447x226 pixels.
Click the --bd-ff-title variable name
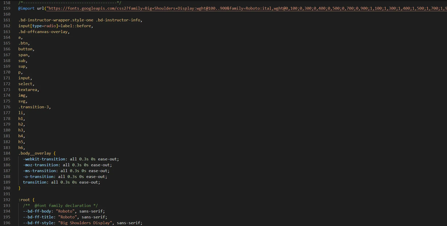[x=38, y=217]
